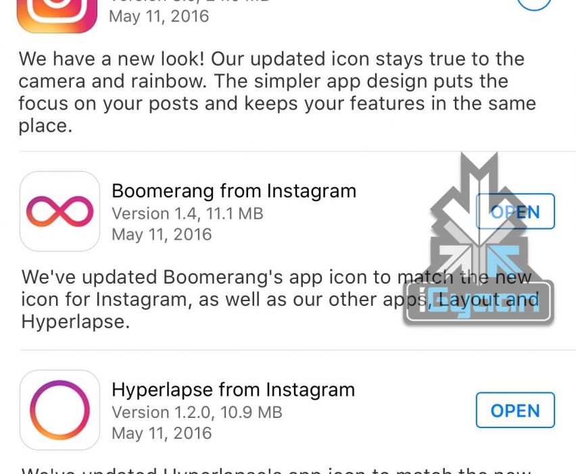Tap Hyperlapse Version 1.2.0, 10.9 MB line

(197, 413)
